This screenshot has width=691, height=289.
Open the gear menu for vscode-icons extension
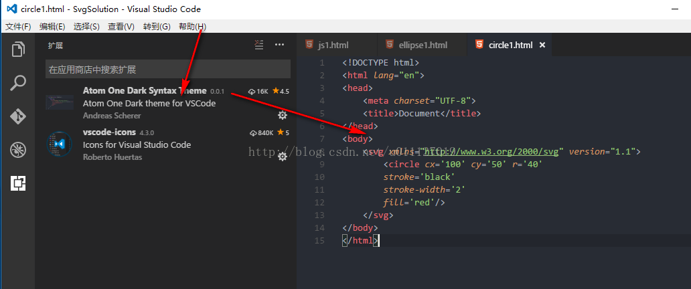click(282, 157)
